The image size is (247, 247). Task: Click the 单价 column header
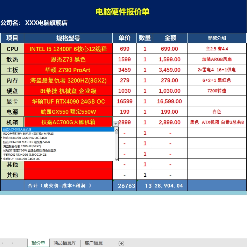pyautogui.click(x=125, y=38)
